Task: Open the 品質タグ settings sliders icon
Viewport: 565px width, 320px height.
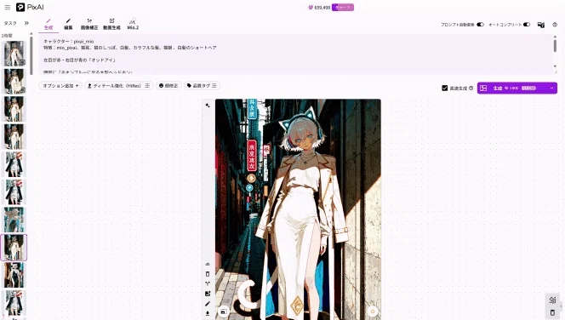Action: pyautogui.click(x=214, y=86)
